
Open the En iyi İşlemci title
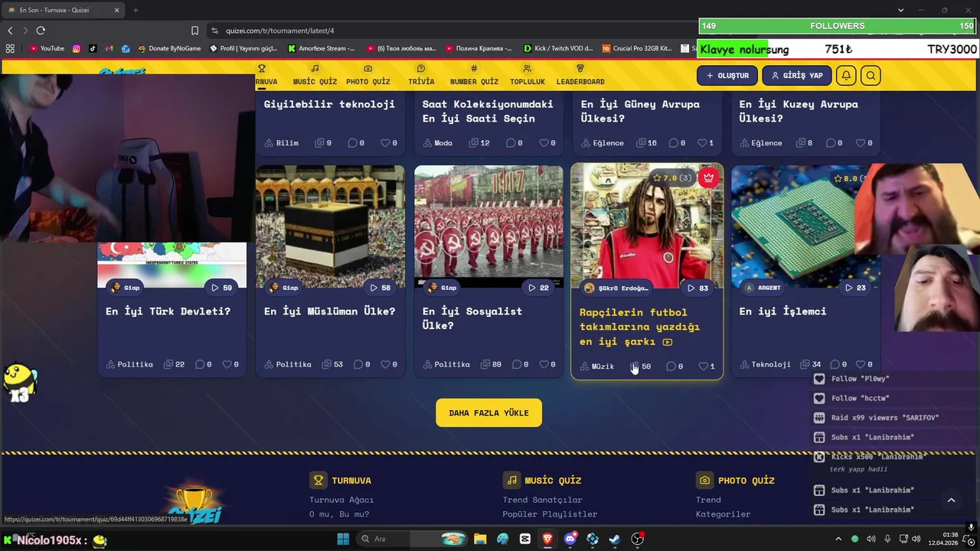click(x=782, y=311)
